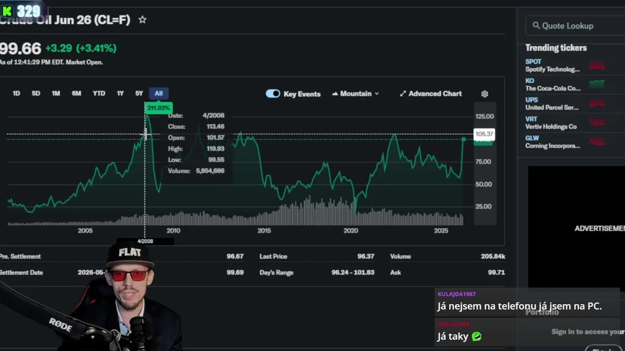This screenshot has height=351, width=625.
Task: Click the Pre. Settlement 96.67 value
Action: click(235, 256)
